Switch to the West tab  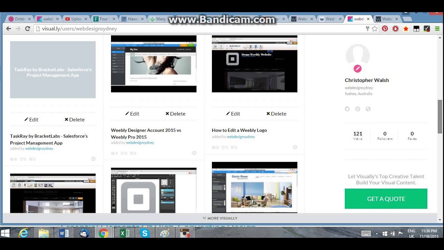[x=330, y=19]
